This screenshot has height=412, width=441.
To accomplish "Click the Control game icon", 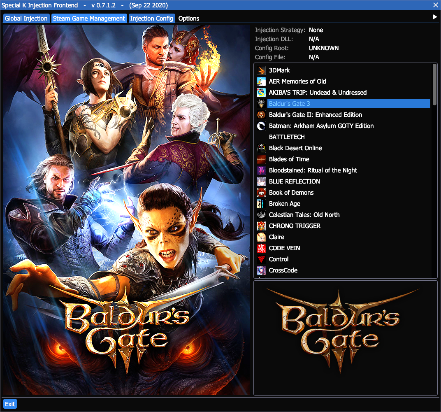I will (x=261, y=259).
